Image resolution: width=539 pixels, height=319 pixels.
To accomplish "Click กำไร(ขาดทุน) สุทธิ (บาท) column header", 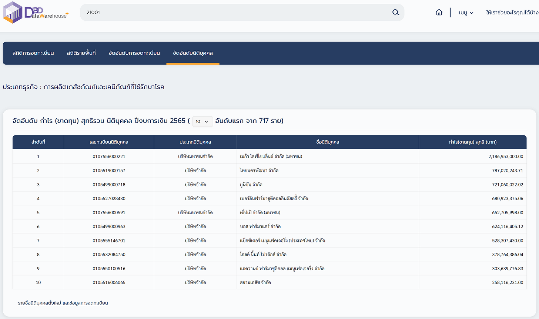I will (x=473, y=142).
